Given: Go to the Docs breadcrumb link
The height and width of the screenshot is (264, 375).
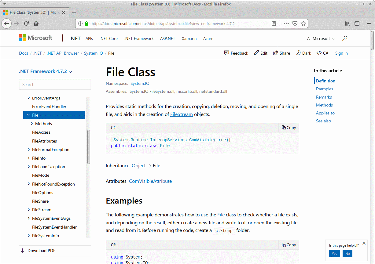Looking at the screenshot, I should pyautogui.click(x=24, y=53).
